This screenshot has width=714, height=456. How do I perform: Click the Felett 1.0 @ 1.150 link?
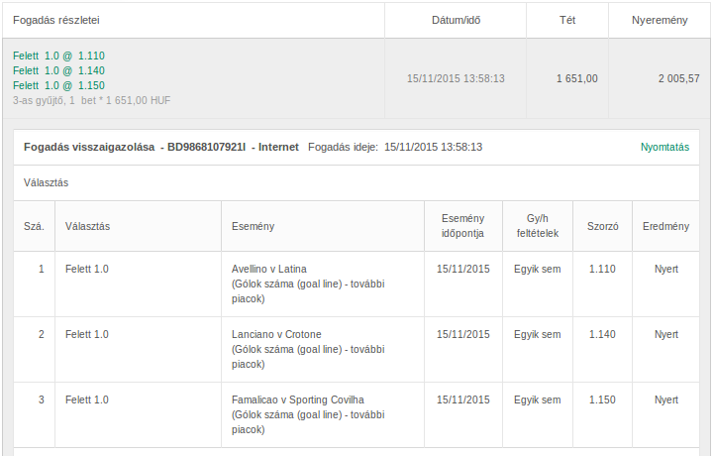point(58,85)
